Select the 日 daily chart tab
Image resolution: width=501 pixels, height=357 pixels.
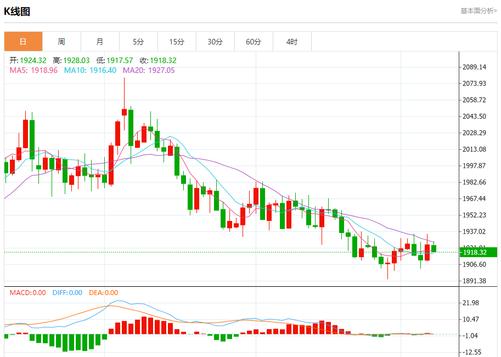point(24,42)
